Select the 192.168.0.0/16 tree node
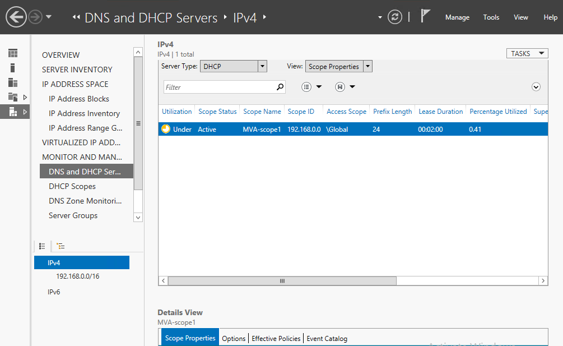This screenshot has height=346, width=563. tap(78, 276)
